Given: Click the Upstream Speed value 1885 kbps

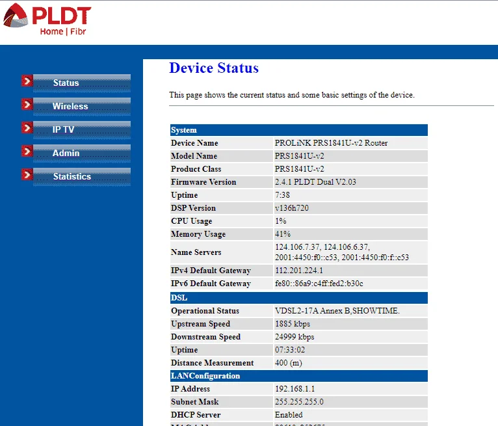Looking at the screenshot, I should coord(292,324).
